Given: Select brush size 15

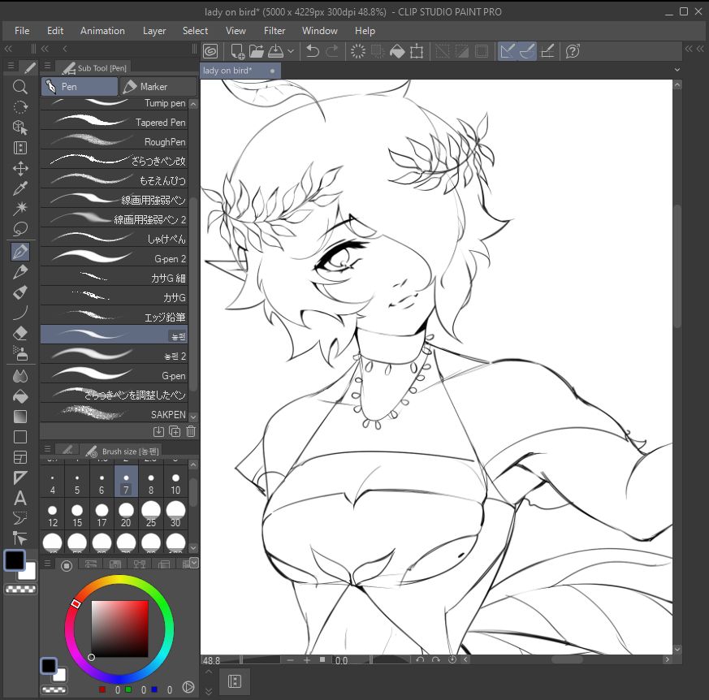Looking at the screenshot, I should click(x=77, y=515).
